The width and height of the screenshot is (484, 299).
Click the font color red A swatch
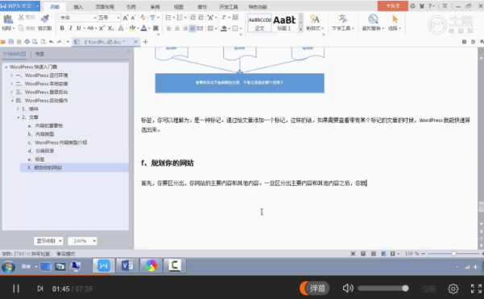pyautogui.click(x=143, y=28)
